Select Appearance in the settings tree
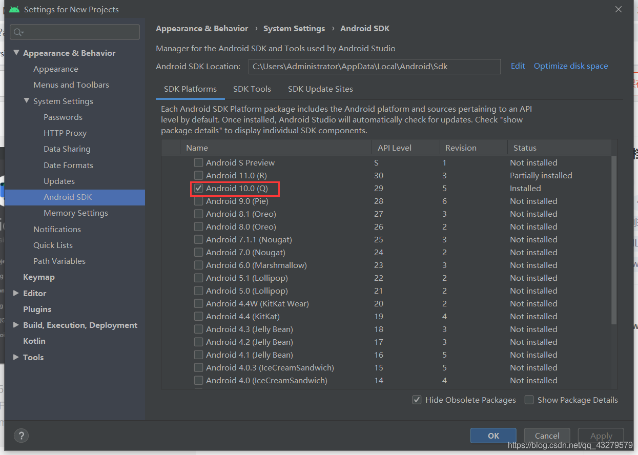The width and height of the screenshot is (638, 455). pyautogui.click(x=56, y=69)
